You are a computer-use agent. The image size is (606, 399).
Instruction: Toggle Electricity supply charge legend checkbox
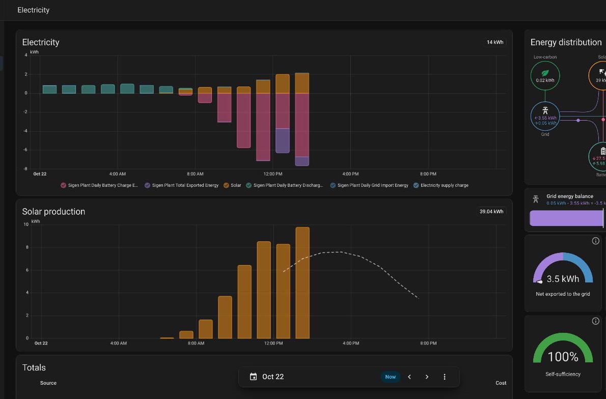(416, 185)
